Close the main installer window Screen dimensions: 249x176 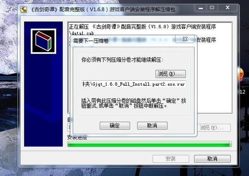pyautogui.click(x=228, y=8)
